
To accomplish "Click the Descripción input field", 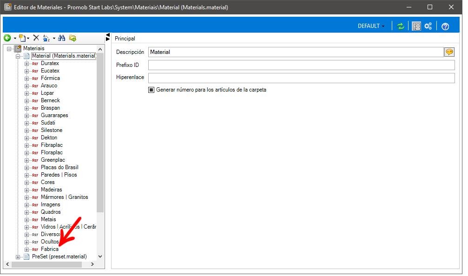I will pyautogui.click(x=296, y=52).
